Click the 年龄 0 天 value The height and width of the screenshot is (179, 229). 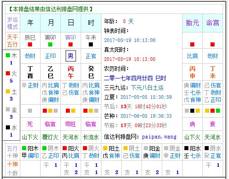pyautogui.click(x=128, y=21)
